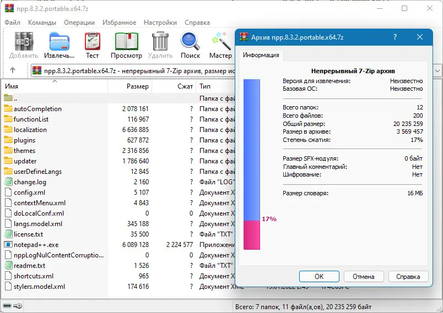
Task: Click the updater folder icon
Action: (8, 161)
